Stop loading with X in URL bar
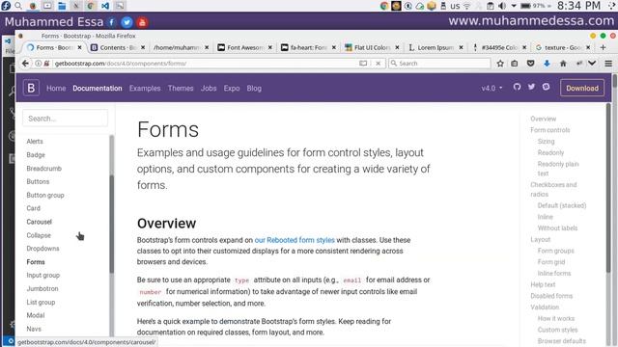 click(378, 64)
